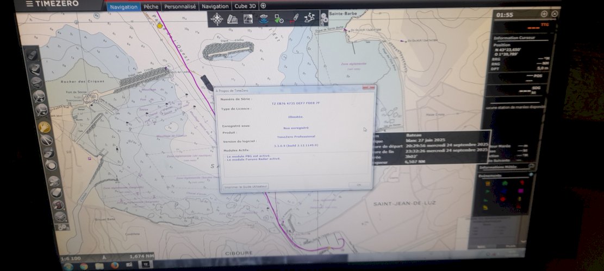Click the compass rose icon

click(217, 19)
